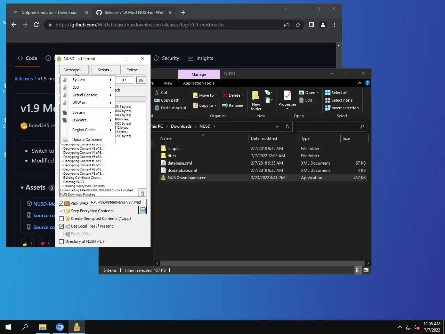
Task: Open the GitHub Code tab
Action: click(27, 58)
